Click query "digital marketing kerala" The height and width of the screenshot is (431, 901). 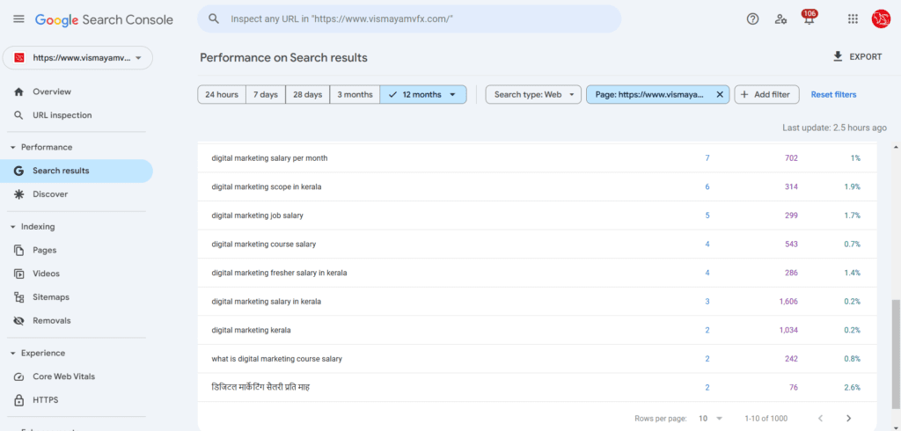pos(251,331)
